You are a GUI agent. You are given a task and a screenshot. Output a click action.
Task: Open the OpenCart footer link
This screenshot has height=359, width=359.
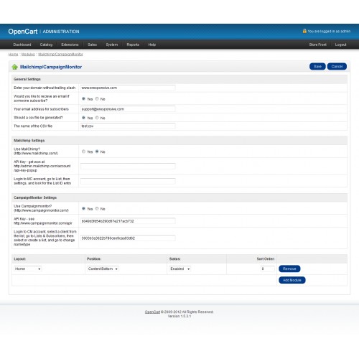pyautogui.click(x=152, y=312)
